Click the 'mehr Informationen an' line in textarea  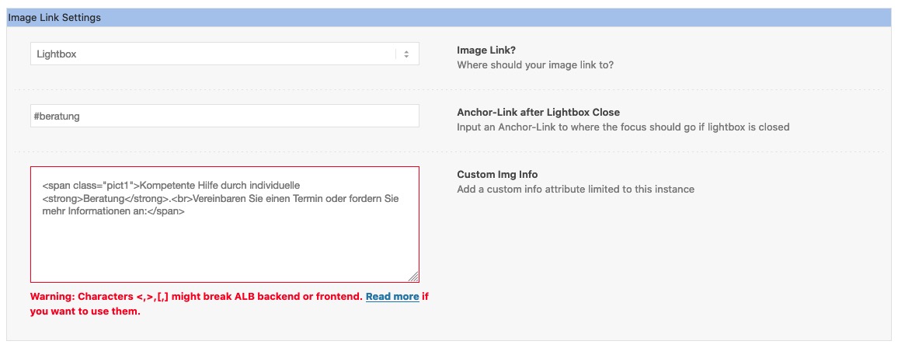[x=113, y=211]
